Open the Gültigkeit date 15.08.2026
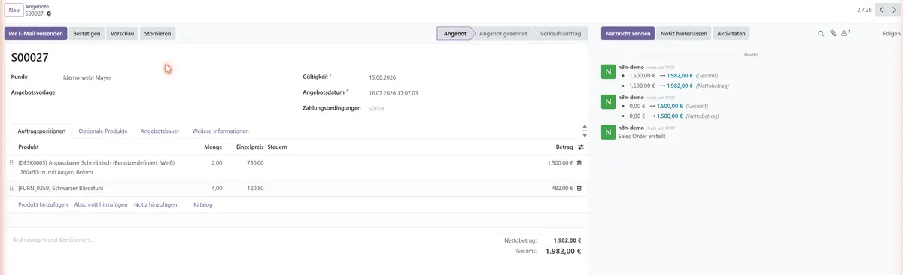 click(476, 77)
